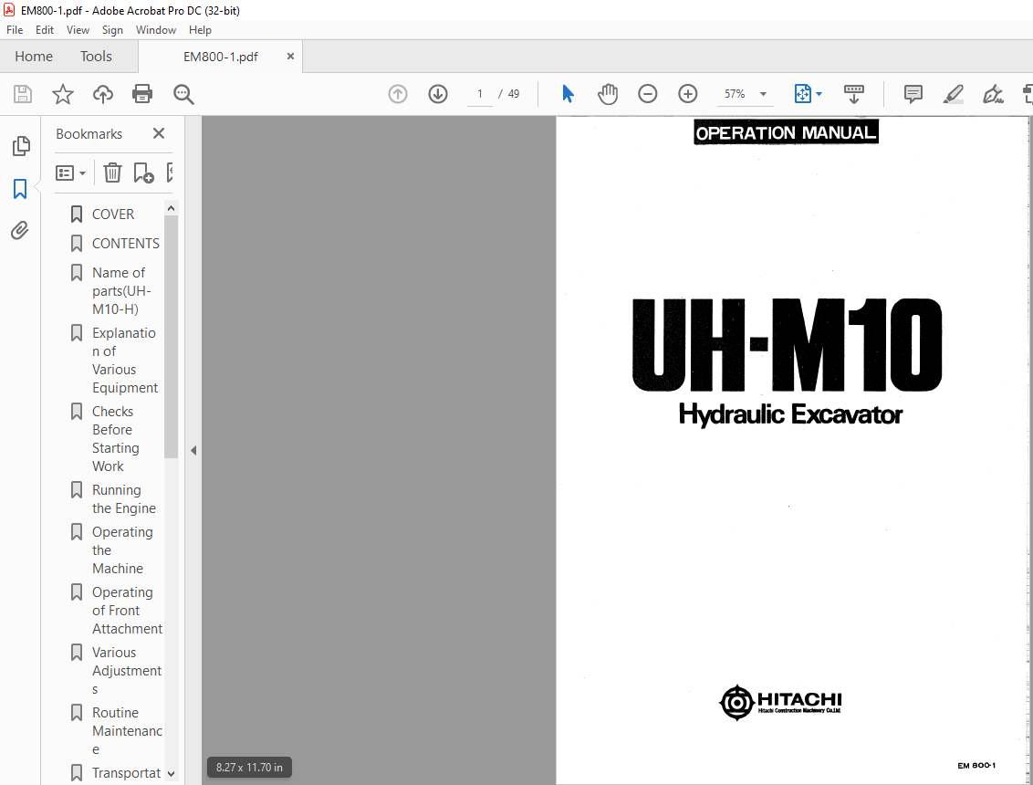The width and height of the screenshot is (1033, 785).
Task: Open Operating of Front Attachment bookmark
Action: click(127, 611)
